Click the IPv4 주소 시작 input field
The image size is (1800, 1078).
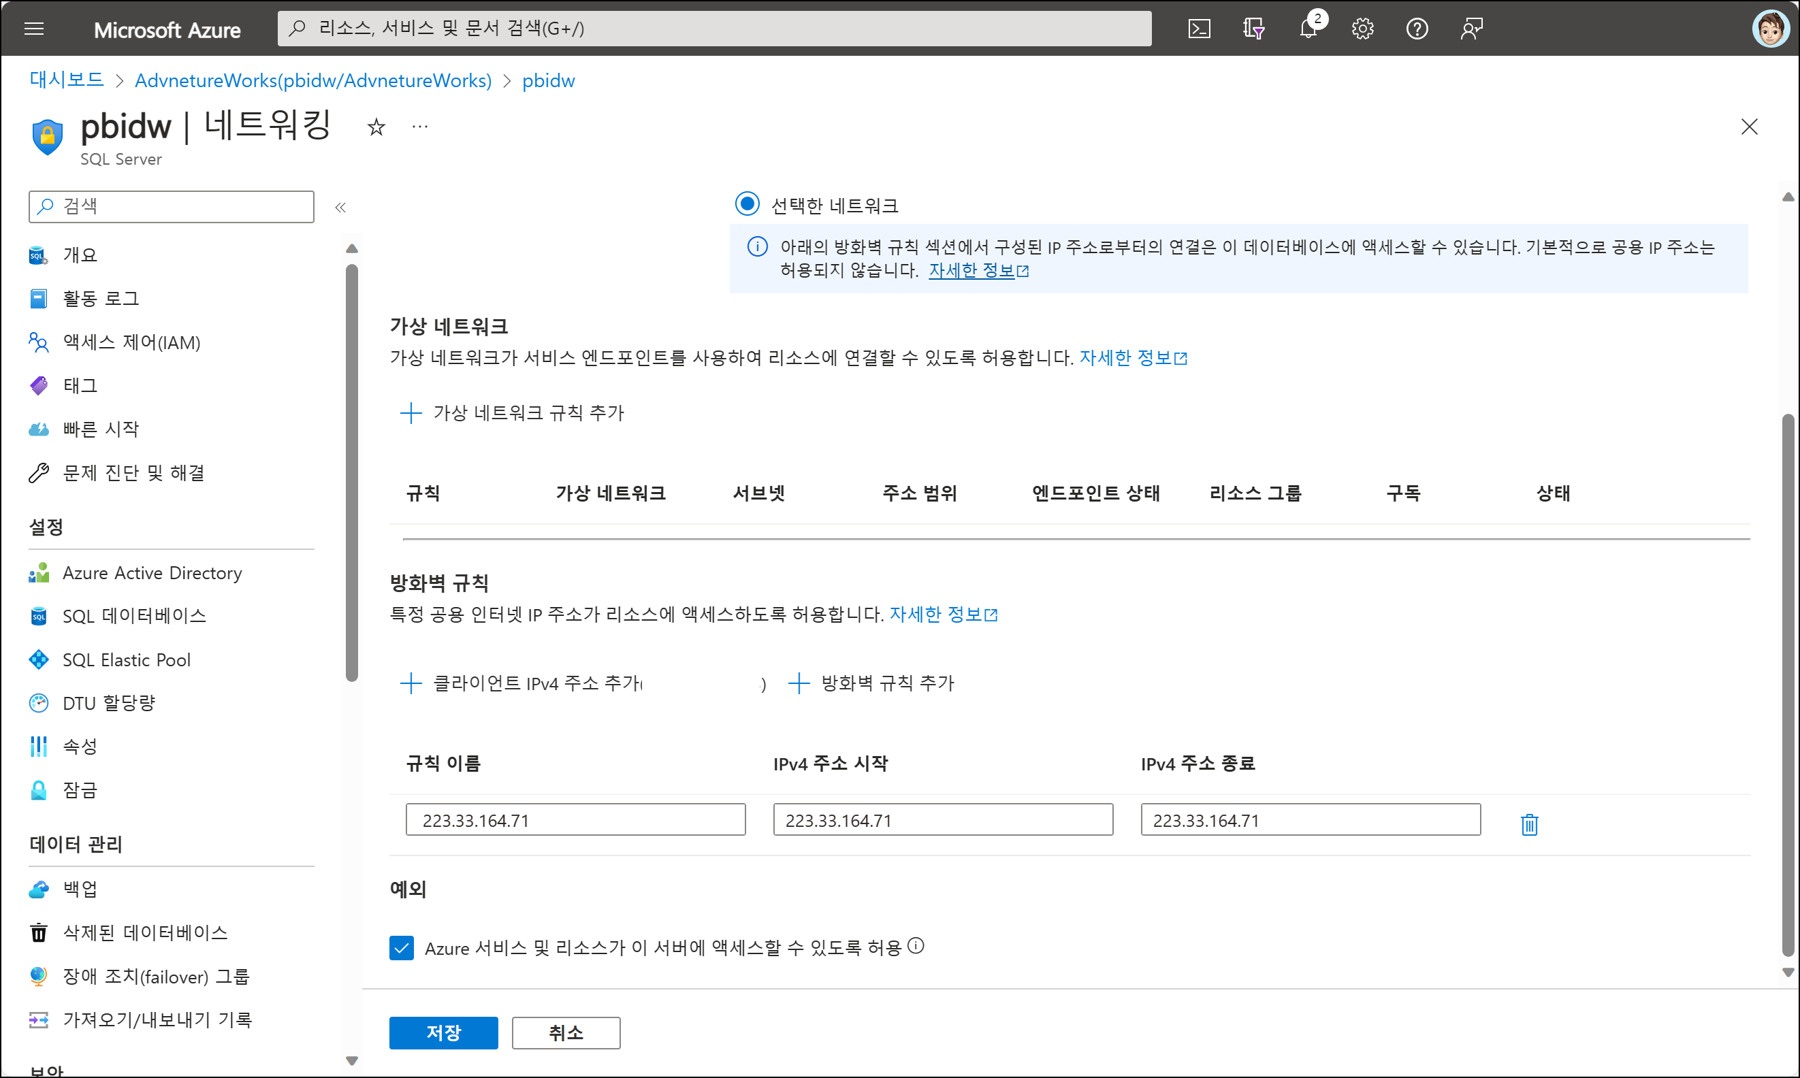(x=942, y=819)
